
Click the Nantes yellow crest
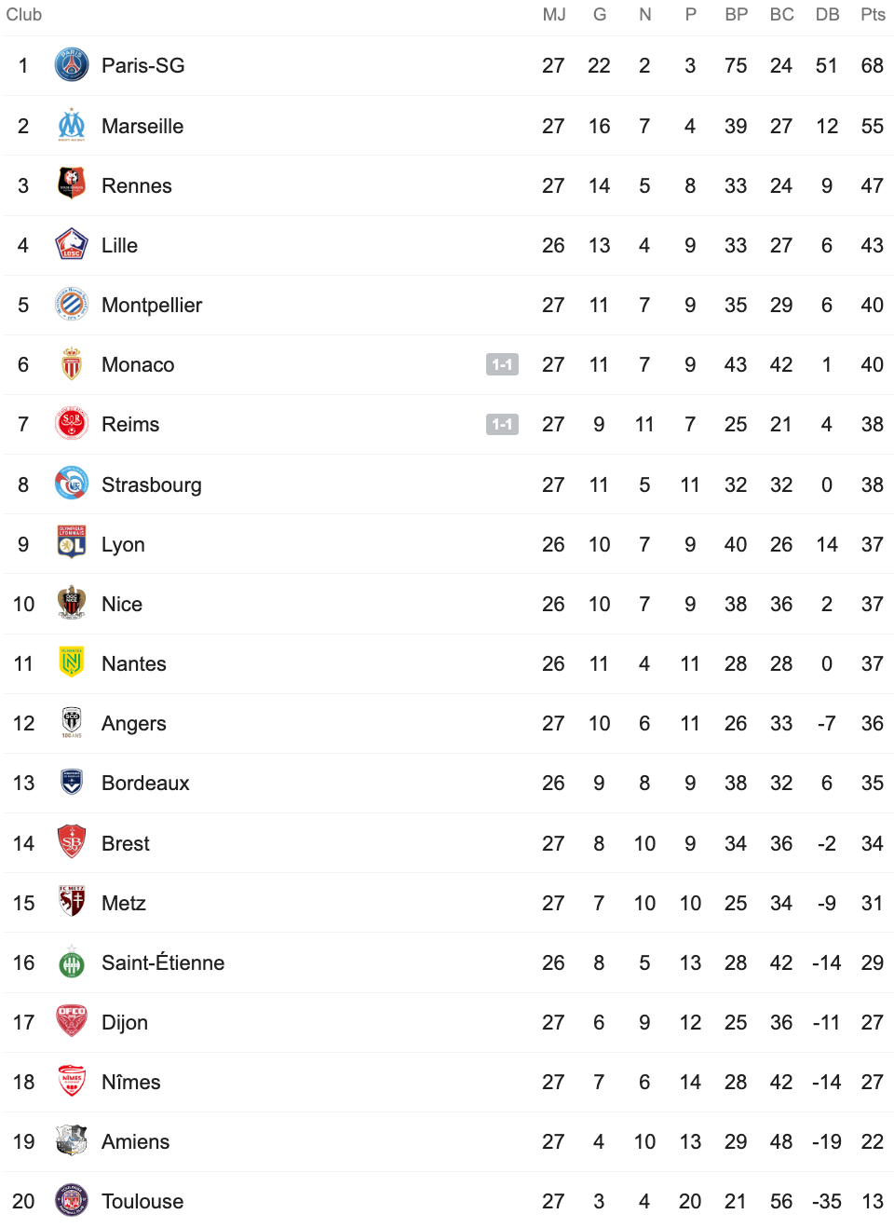(72, 662)
